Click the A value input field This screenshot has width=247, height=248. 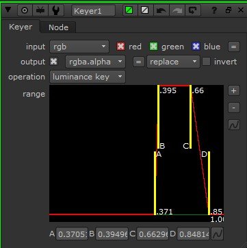pos(72,234)
